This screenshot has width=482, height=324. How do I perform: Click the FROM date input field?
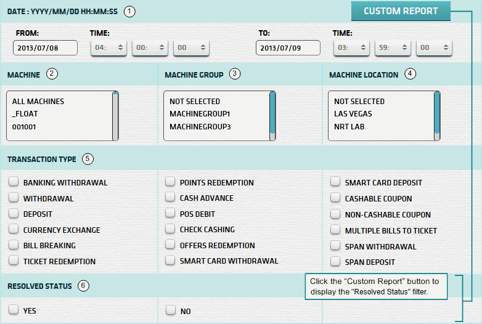[45, 48]
